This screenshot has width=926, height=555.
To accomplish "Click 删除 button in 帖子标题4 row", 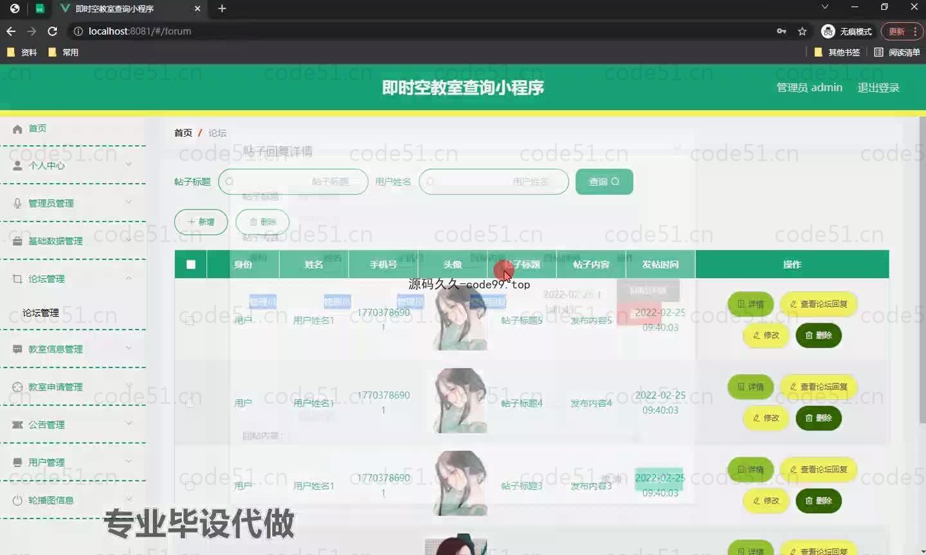I will [x=819, y=418].
